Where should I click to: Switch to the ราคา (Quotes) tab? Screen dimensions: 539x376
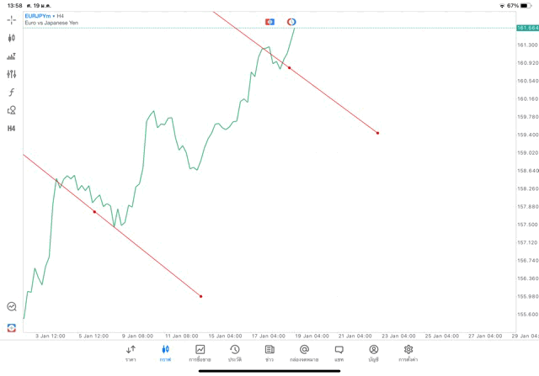click(x=131, y=352)
